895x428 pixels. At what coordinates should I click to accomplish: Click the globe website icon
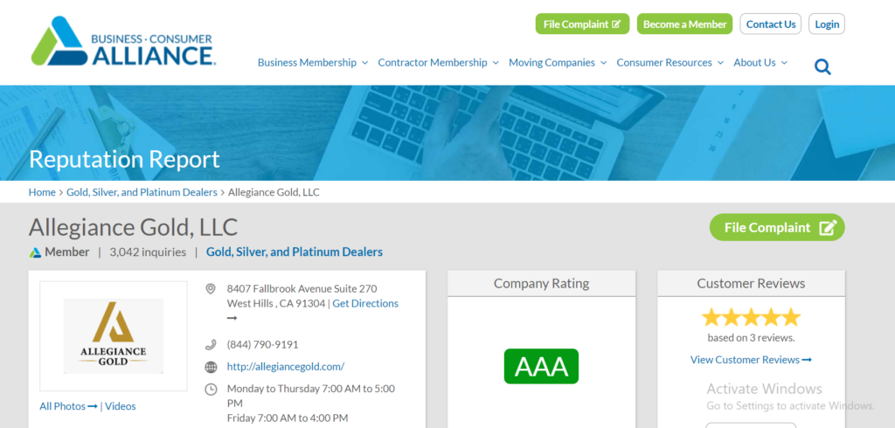point(211,367)
